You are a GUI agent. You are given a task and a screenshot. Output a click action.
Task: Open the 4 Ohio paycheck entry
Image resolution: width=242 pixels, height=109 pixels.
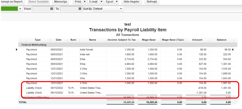(x=128, y=83)
